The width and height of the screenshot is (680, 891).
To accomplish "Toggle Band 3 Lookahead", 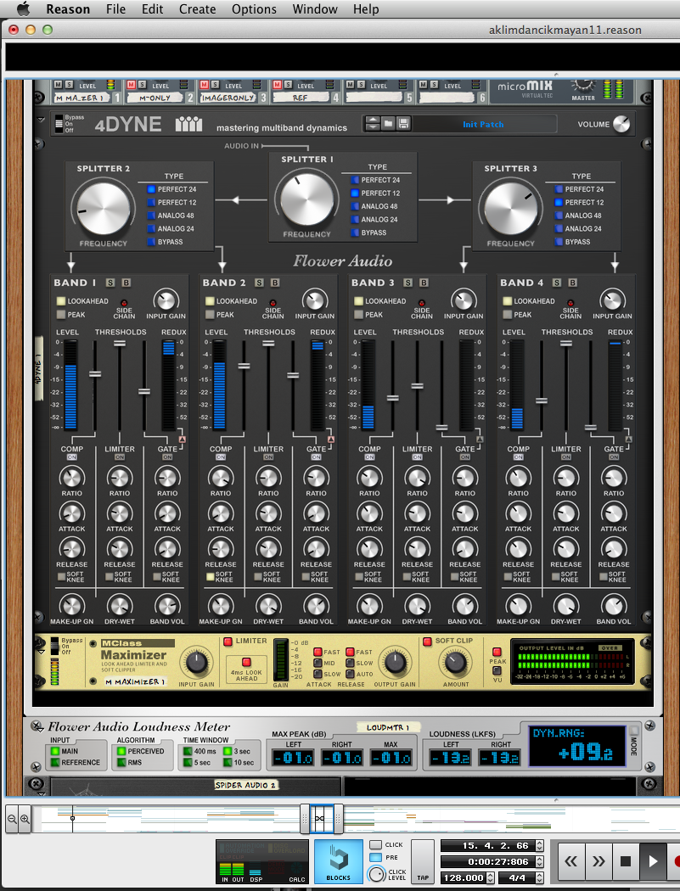I will (x=359, y=301).
